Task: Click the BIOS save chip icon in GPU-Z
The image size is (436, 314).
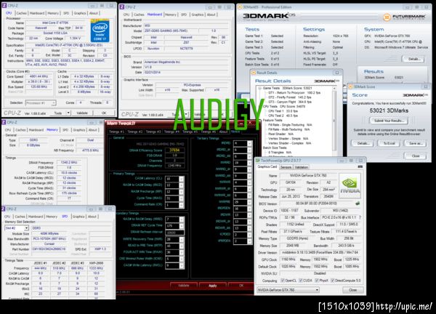Action: 358,204
